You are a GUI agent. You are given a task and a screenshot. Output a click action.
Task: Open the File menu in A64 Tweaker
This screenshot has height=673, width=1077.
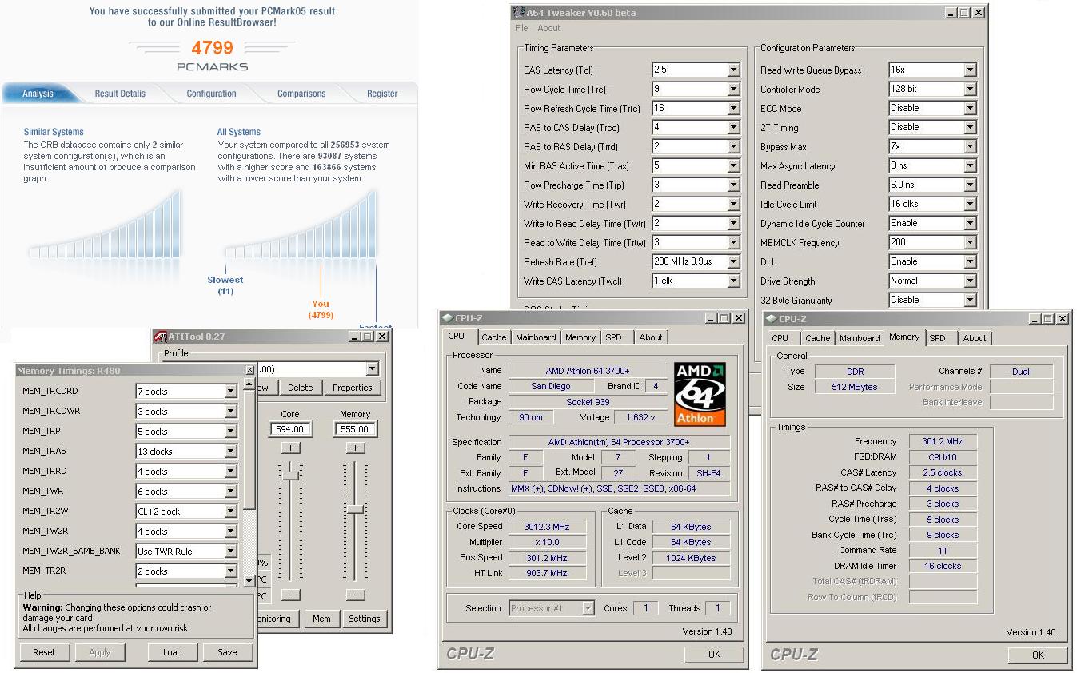pos(521,29)
